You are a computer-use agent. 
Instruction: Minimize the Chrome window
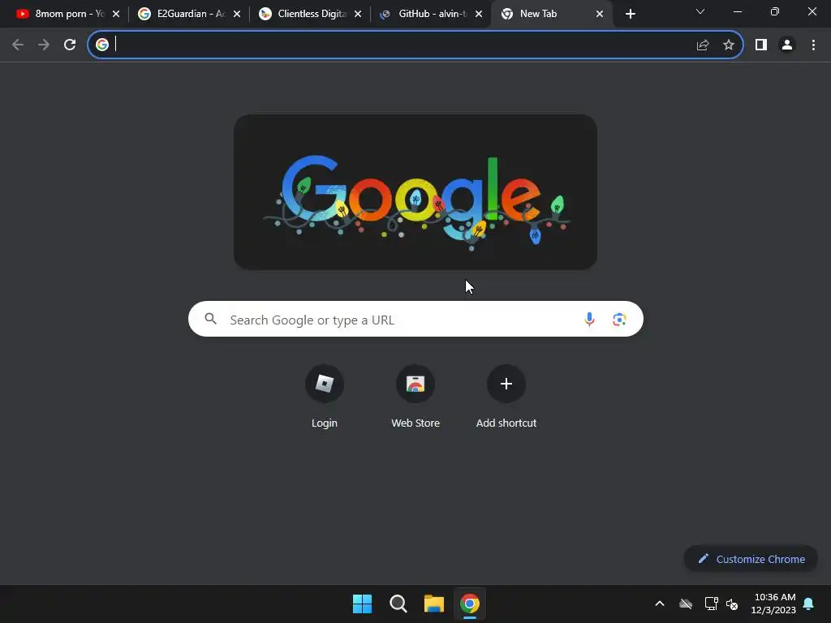[x=738, y=11]
